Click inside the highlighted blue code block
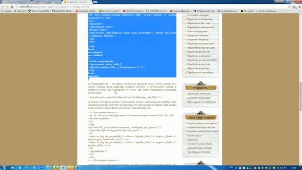This screenshot has width=302, height=170. 132,45
